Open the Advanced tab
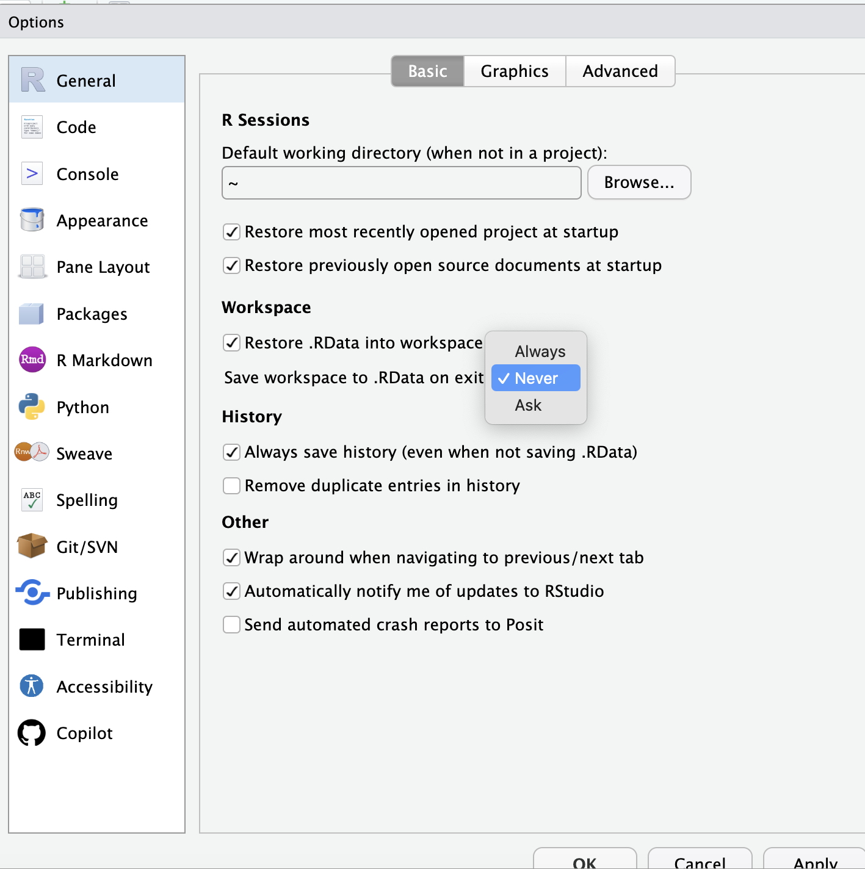This screenshot has width=865, height=869. 620,71
